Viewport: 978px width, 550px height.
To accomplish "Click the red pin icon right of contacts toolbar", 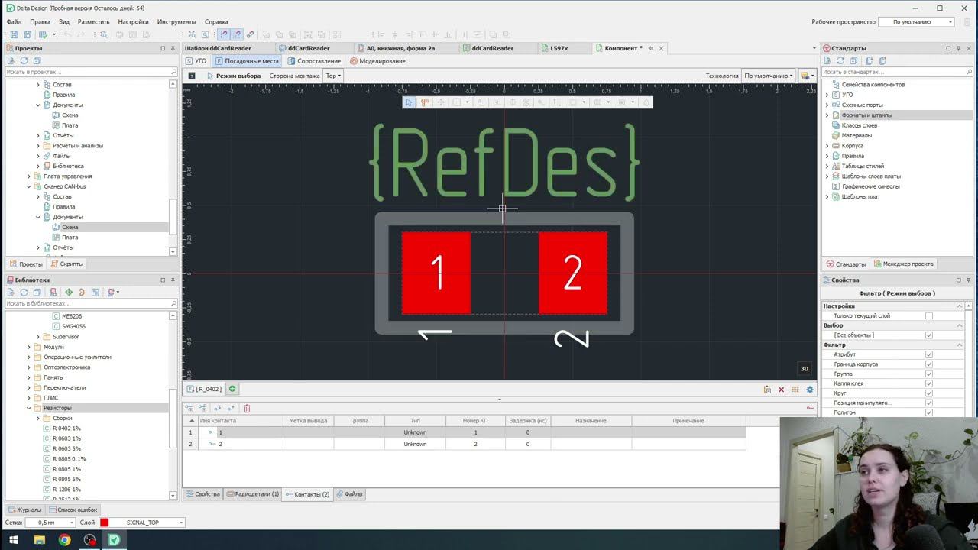I will [x=810, y=408].
